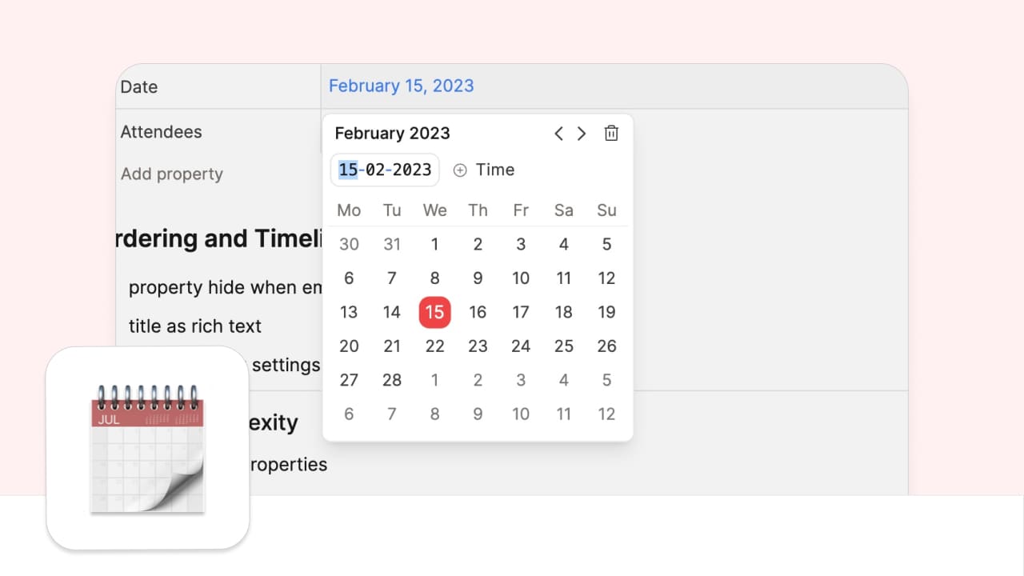Select February 10 in the date picker
This screenshot has width=1024, height=576.
click(x=521, y=278)
